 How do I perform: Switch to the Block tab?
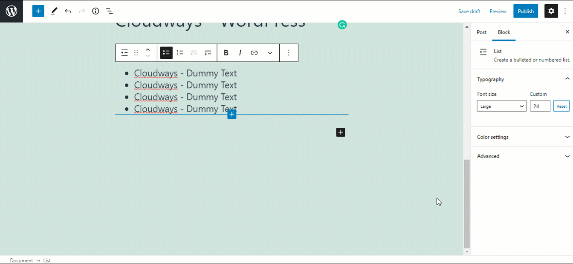[504, 32]
